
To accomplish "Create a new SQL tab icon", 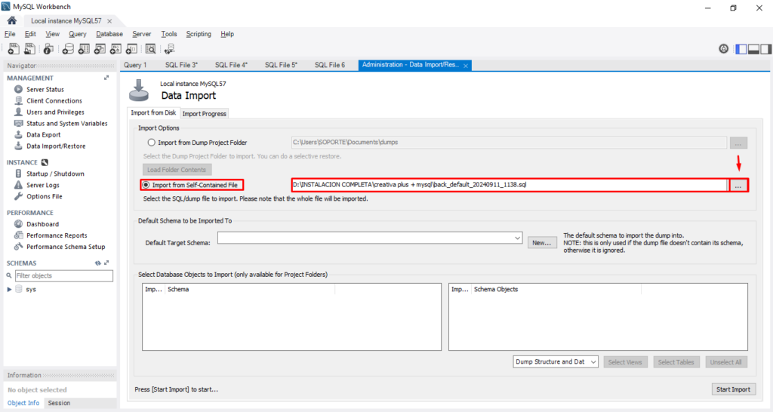I will pyautogui.click(x=14, y=49).
